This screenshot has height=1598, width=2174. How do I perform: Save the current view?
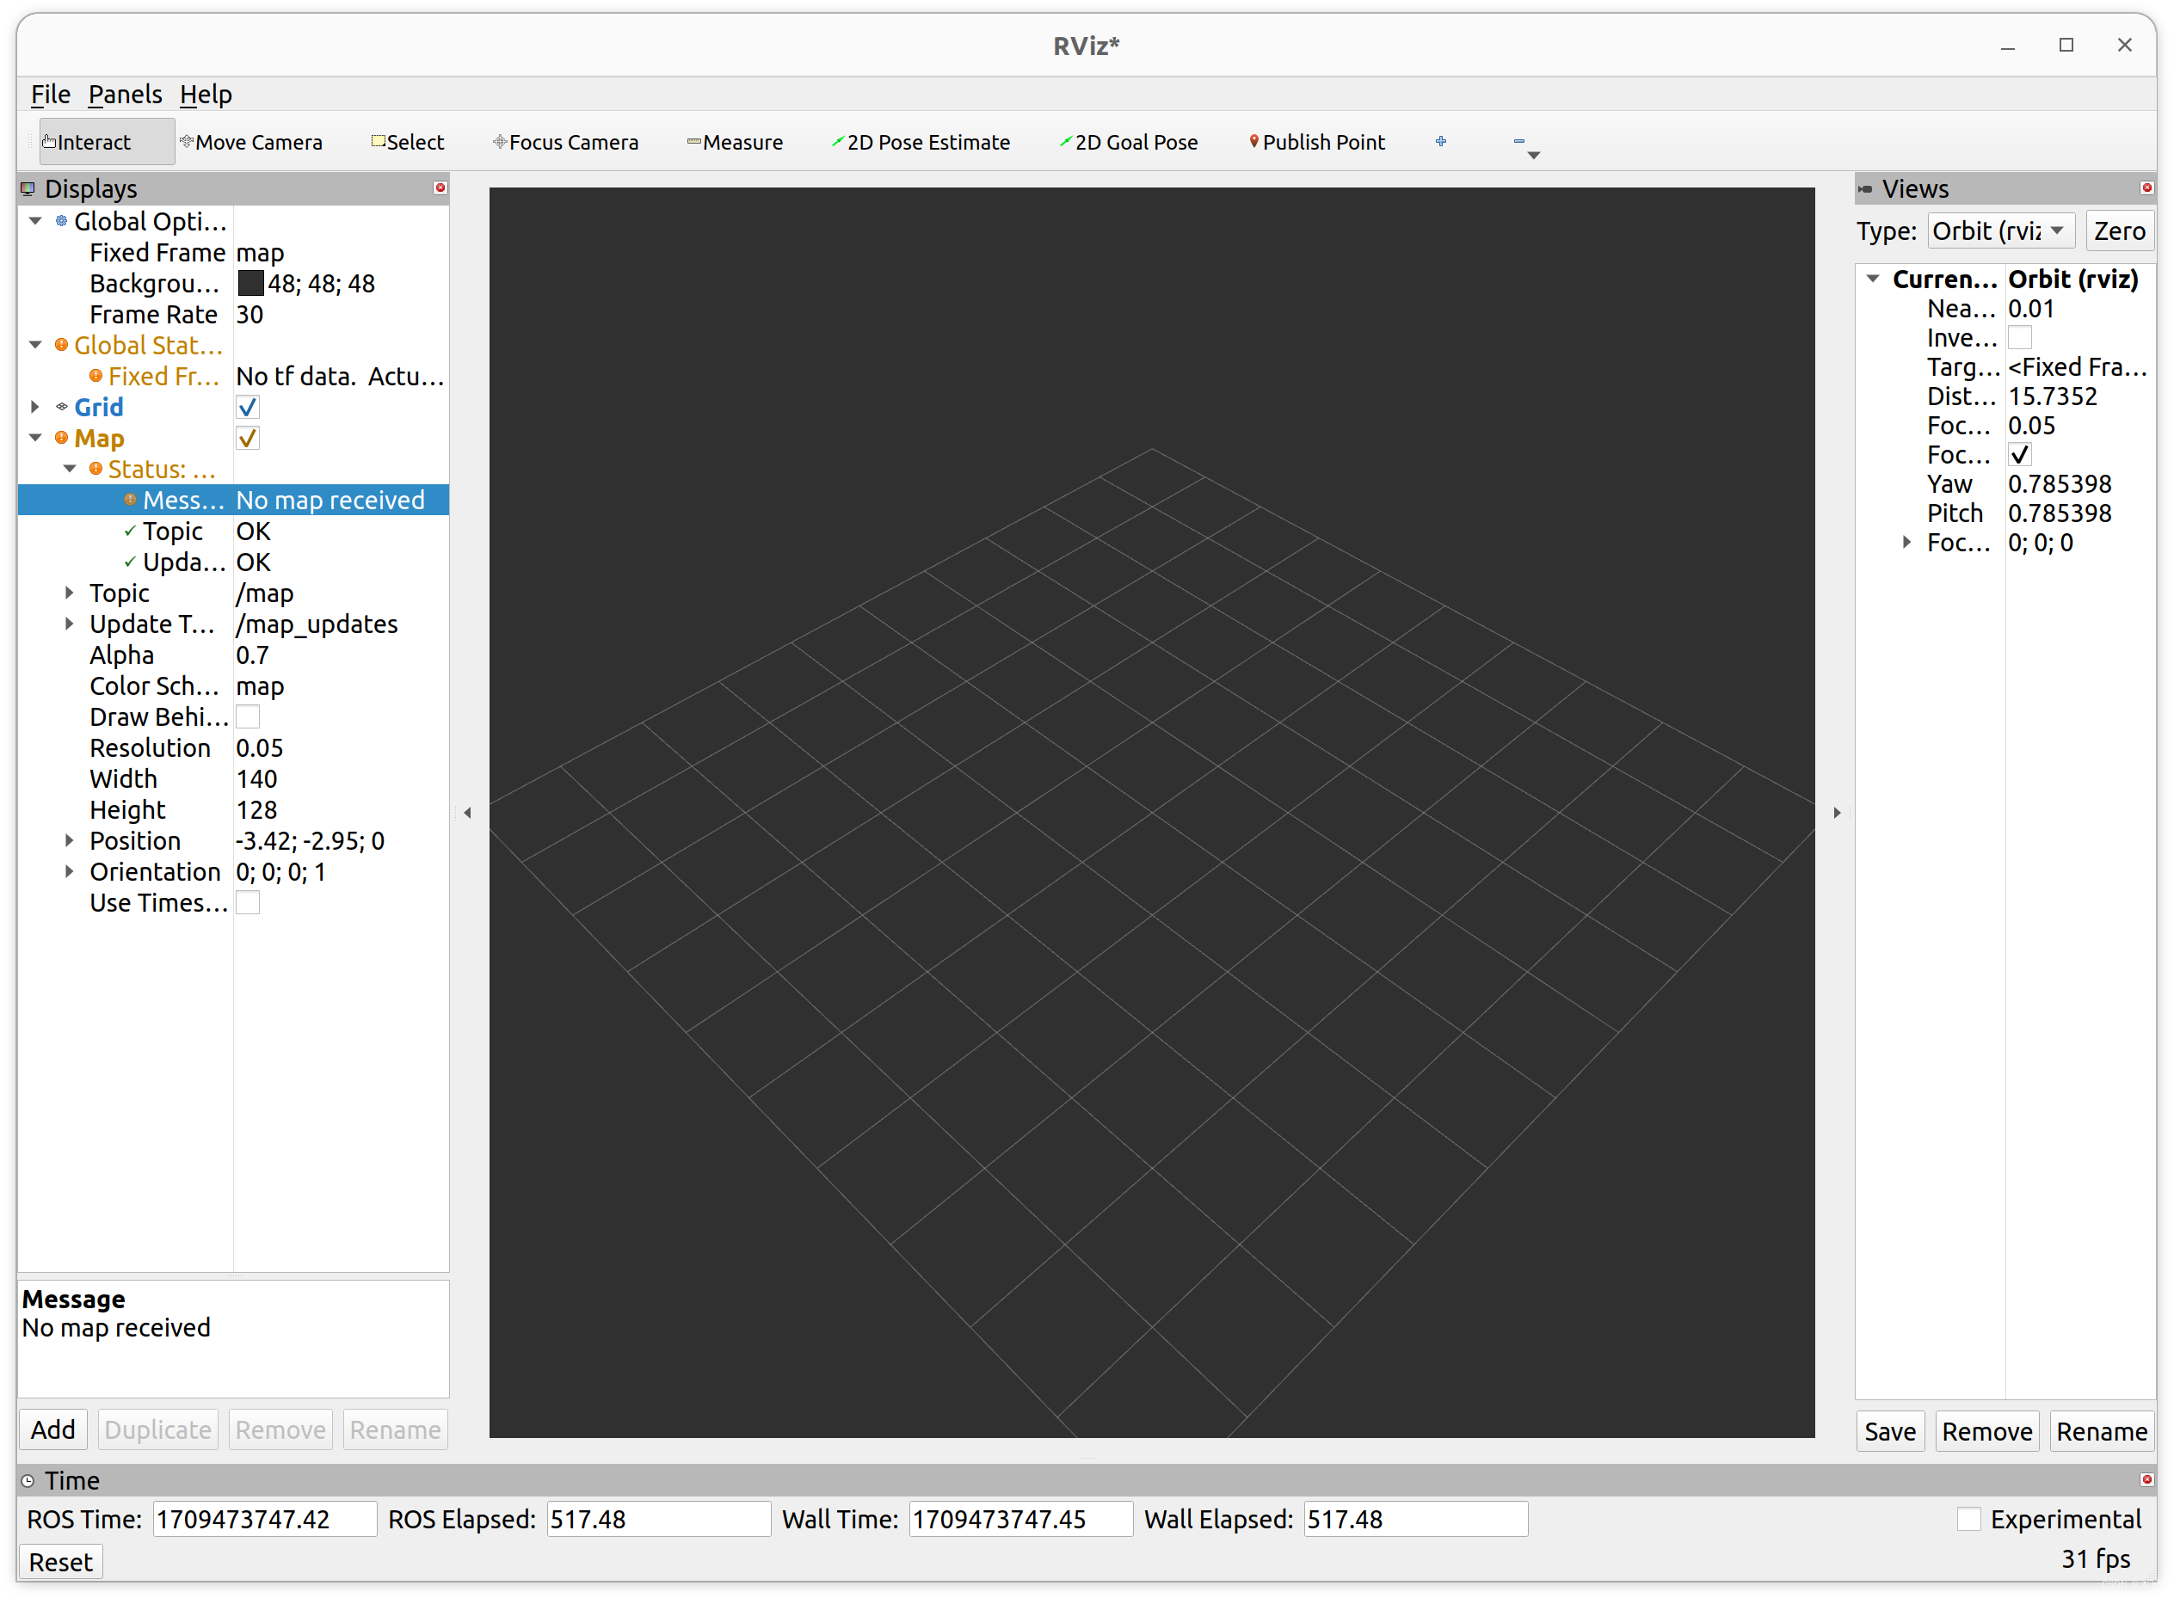(x=1888, y=1430)
